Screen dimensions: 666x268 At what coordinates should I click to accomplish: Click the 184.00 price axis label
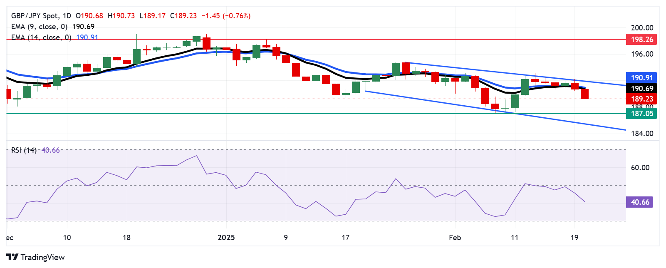click(642, 134)
